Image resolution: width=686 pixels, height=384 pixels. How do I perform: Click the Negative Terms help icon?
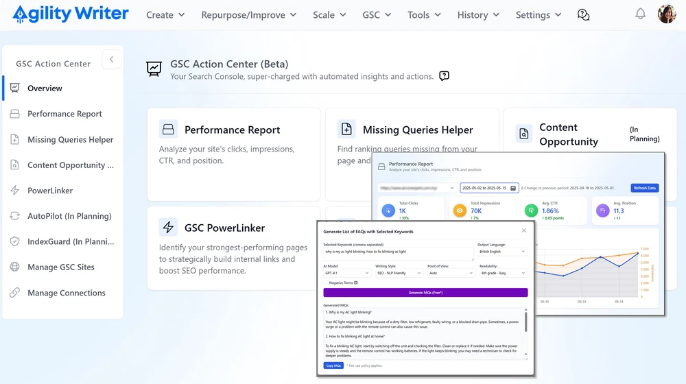point(355,283)
